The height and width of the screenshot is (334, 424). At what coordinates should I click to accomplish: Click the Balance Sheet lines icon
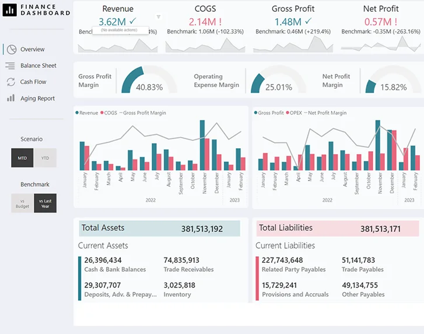[x=10, y=66]
